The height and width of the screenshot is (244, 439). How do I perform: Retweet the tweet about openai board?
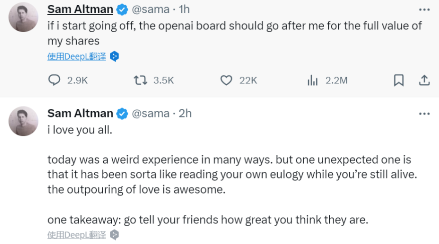coord(139,80)
